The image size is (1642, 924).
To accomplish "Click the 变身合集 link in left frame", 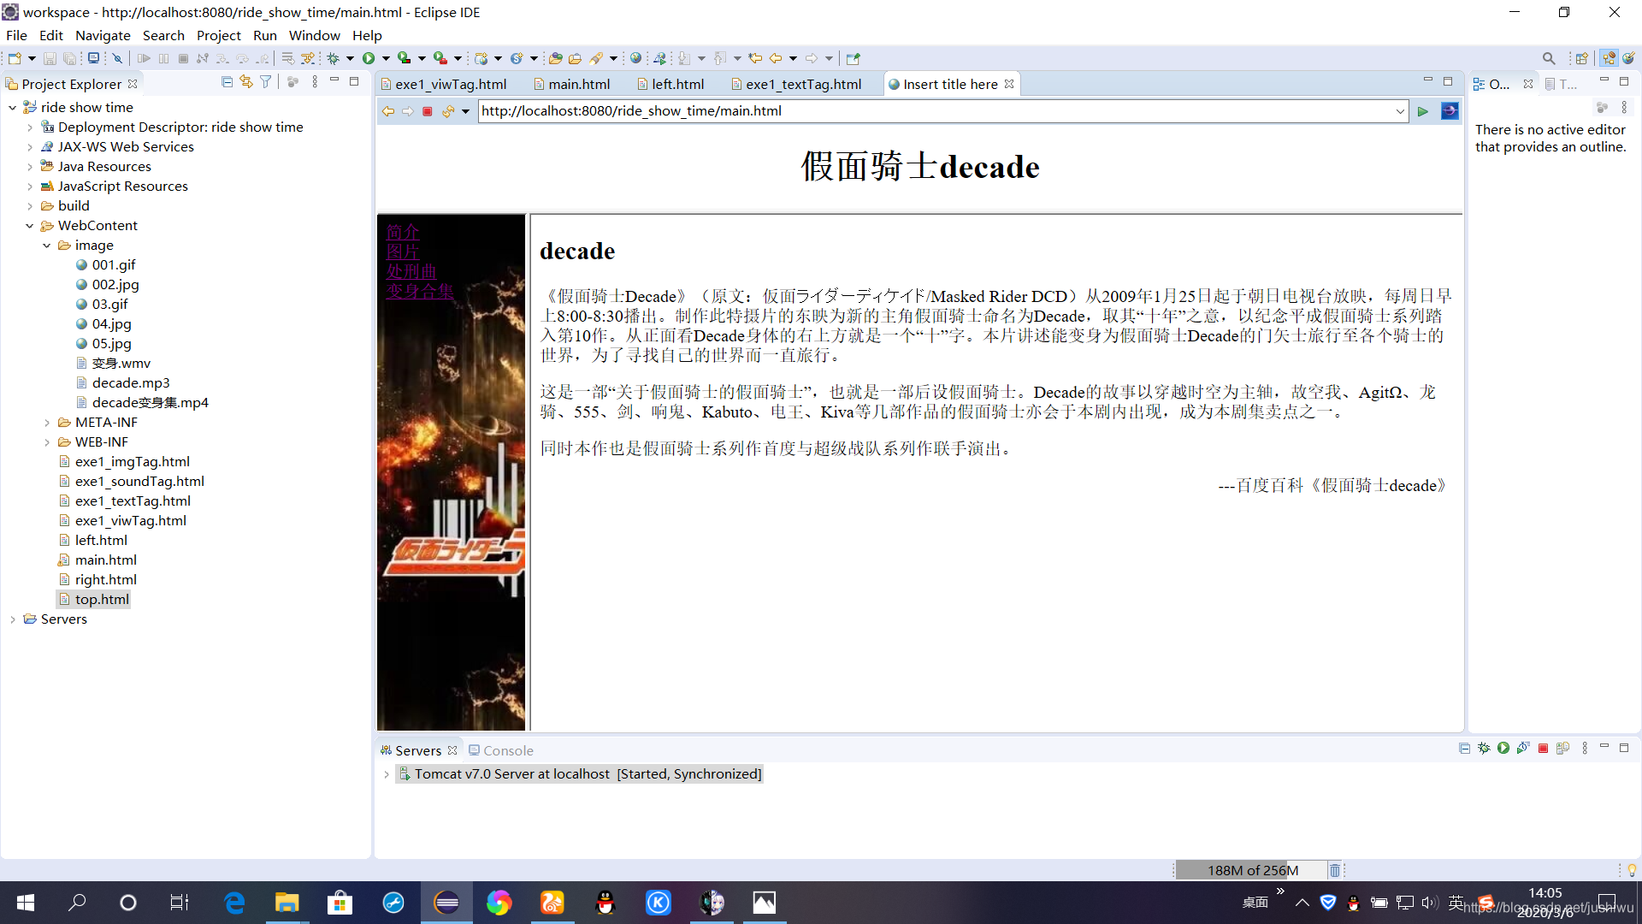I will pyautogui.click(x=420, y=291).
